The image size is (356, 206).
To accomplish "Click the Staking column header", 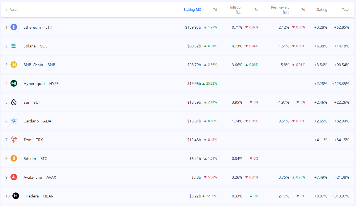I will [x=322, y=10].
